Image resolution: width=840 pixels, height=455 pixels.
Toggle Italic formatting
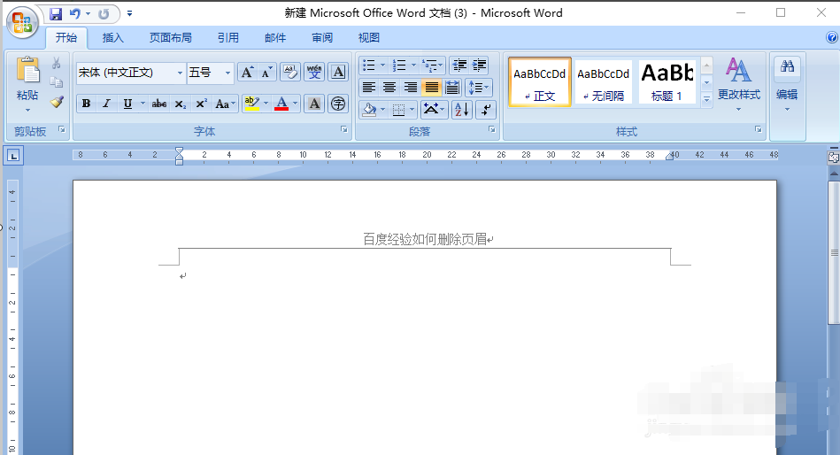(106, 104)
